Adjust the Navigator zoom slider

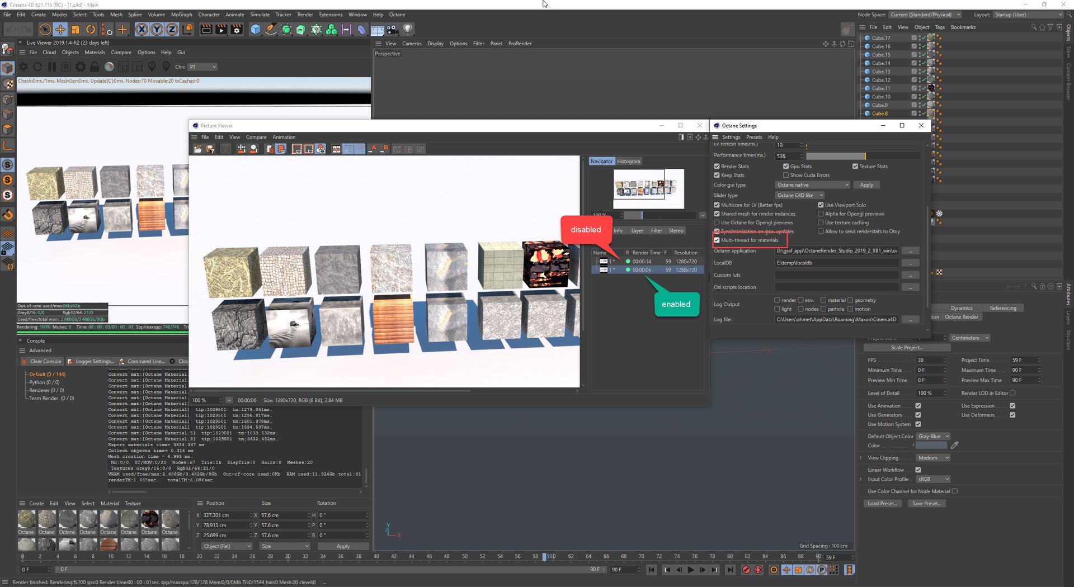coord(661,215)
